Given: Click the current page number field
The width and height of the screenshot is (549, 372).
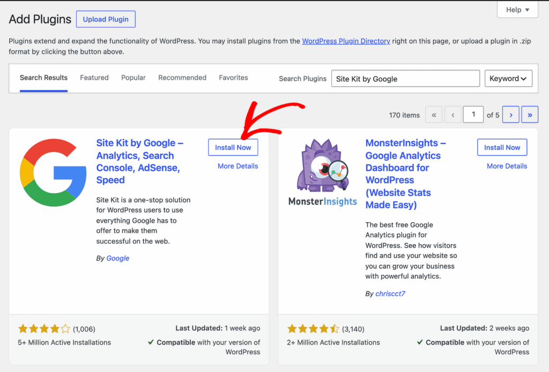Looking at the screenshot, I should coord(473,115).
